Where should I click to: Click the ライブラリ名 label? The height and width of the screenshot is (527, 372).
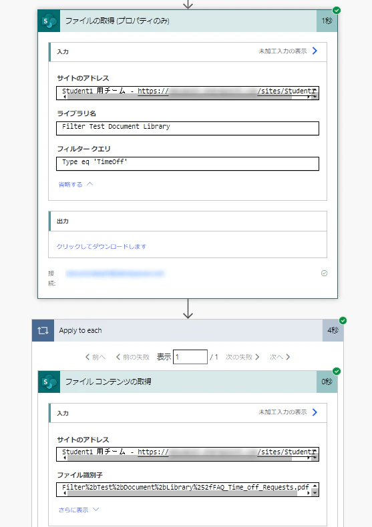[76, 113]
